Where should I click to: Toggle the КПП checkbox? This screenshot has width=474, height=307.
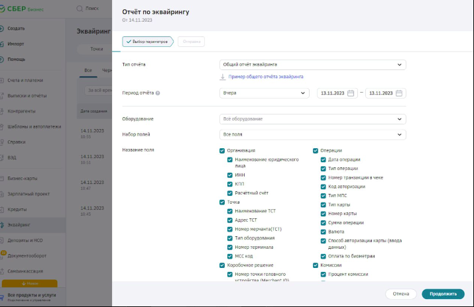(230, 184)
